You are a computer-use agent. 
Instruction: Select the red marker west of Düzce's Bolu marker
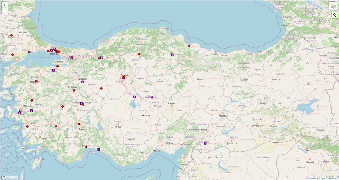click(x=99, y=58)
